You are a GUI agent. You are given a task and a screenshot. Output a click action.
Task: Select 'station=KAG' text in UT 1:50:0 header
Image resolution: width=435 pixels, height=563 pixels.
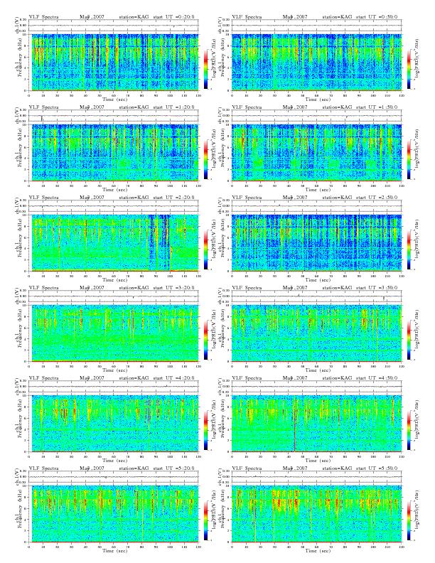tap(337, 107)
